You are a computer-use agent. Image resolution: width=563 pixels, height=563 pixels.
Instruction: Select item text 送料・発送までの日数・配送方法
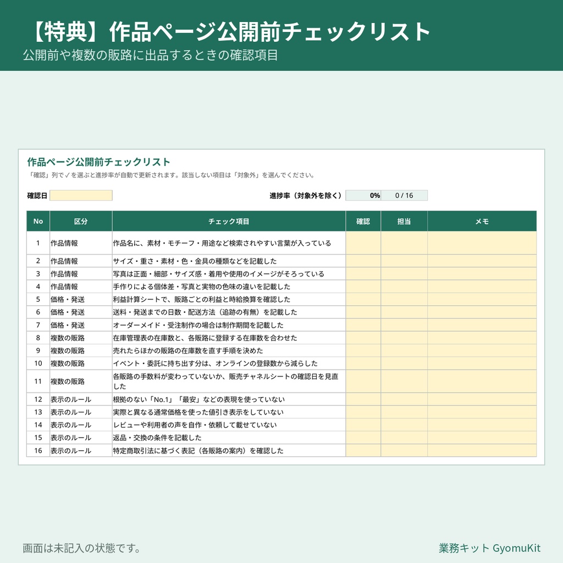205,312
